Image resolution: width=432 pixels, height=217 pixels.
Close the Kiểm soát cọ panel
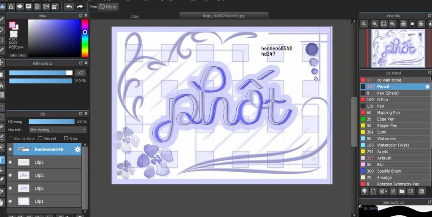tap(86, 63)
